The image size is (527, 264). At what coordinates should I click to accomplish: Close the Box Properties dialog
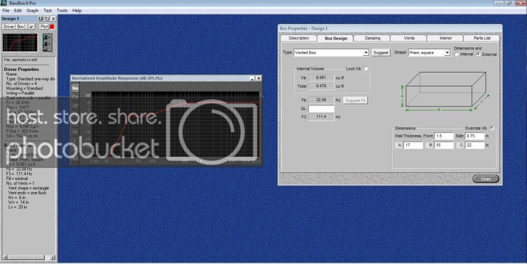(486, 179)
